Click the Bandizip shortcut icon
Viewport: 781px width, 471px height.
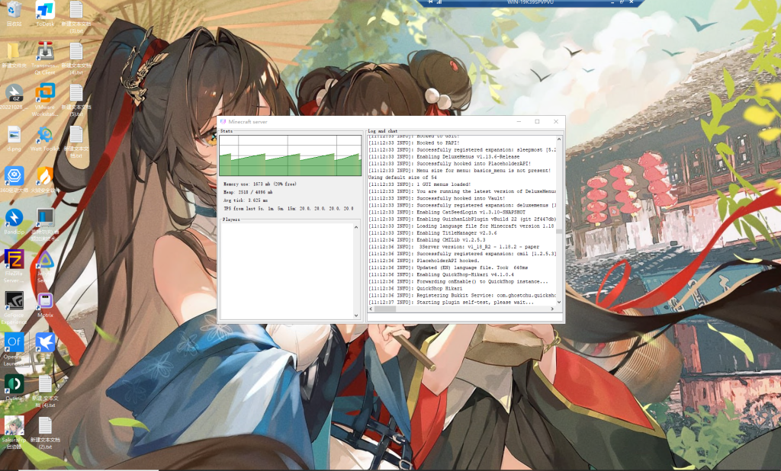(14, 217)
